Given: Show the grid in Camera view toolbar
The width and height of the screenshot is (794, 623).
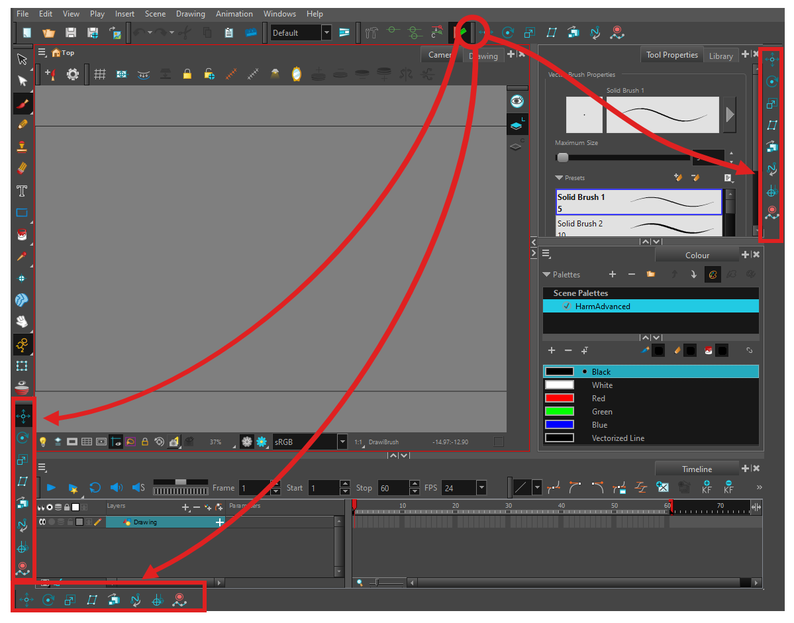Looking at the screenshot, I should pos(100,74).
